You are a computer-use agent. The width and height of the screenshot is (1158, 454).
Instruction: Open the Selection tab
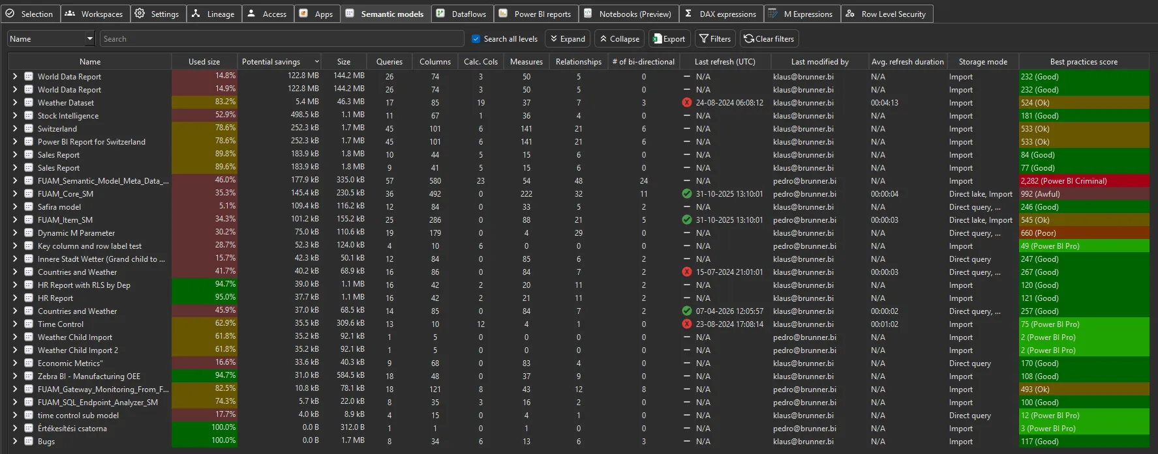click(30, 14)
